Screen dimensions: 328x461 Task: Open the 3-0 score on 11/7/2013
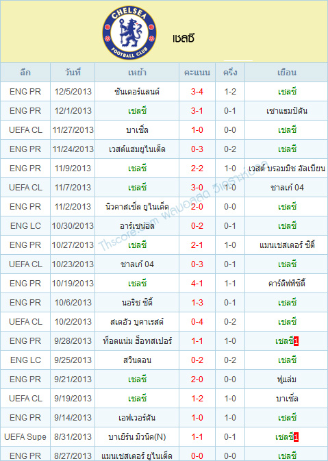pyautogui.click(x=197, y=188)
